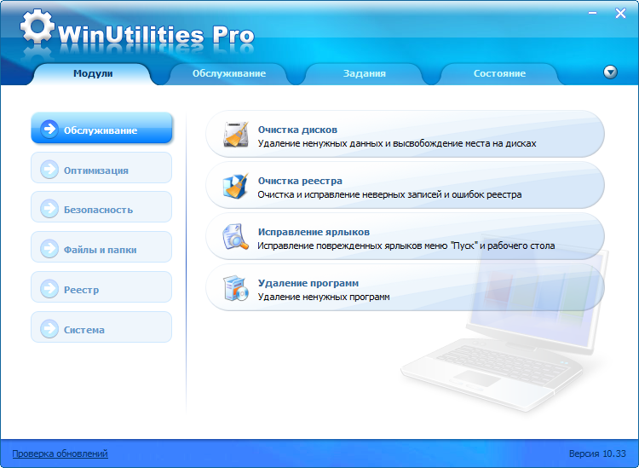639x468 pixels.
Task: Switch to the Модули tab
Action: coord(93,73)
